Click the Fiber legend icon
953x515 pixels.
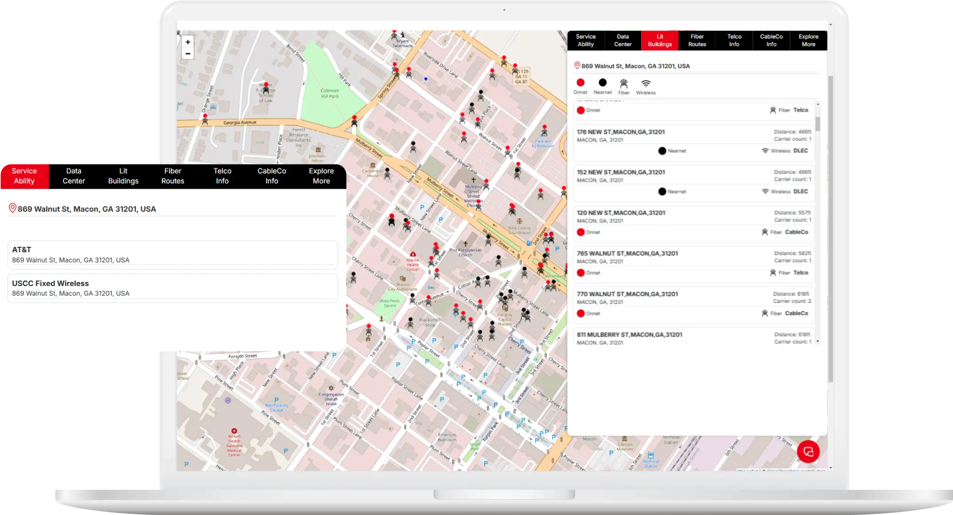click(624, 83)
